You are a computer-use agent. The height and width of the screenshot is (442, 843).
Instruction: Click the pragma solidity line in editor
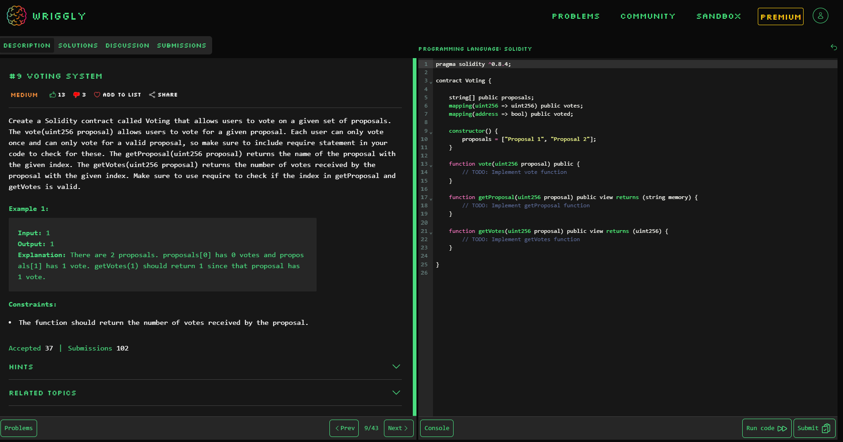coord(473,64)
